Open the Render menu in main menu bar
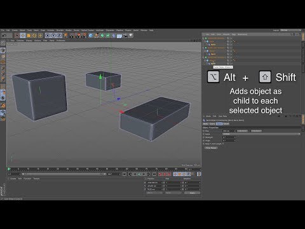Viewport: 305px width, 229px height. point(69,31)
